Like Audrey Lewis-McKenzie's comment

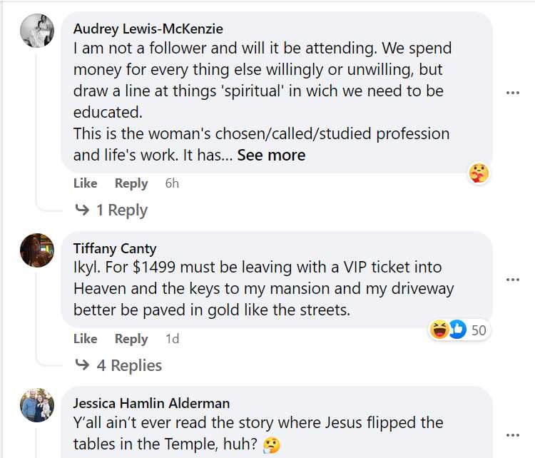pos(86,183)
